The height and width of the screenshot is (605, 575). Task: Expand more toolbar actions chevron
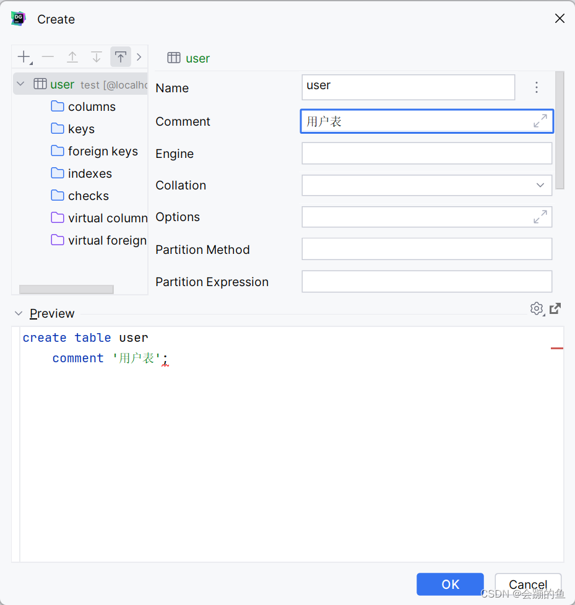pyautogui.click(x=139, y=57)
